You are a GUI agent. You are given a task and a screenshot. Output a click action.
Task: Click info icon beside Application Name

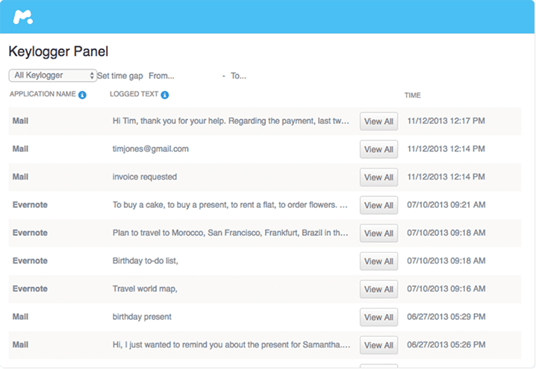(83, 95)
